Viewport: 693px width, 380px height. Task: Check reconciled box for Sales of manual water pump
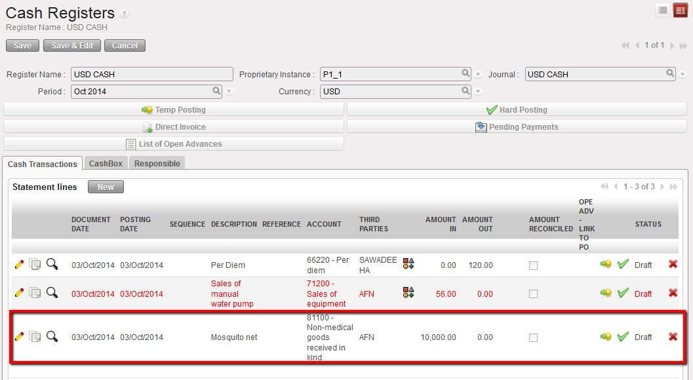click(x=533, y=294)
